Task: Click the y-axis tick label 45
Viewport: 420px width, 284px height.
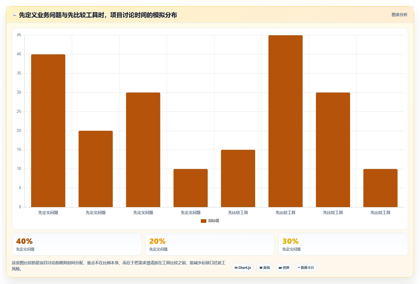Action: tap(19, 35)
